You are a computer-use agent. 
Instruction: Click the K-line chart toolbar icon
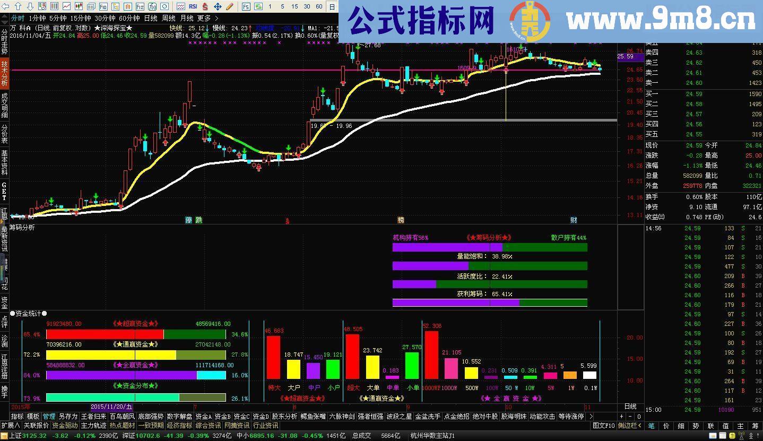tap(78, 7)
